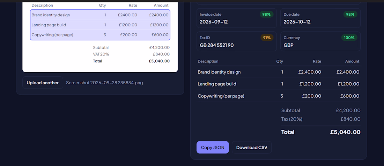Click Upload another button
This screenshot has width=384, height=166.
pyautogui.click(x=43, y=83)
